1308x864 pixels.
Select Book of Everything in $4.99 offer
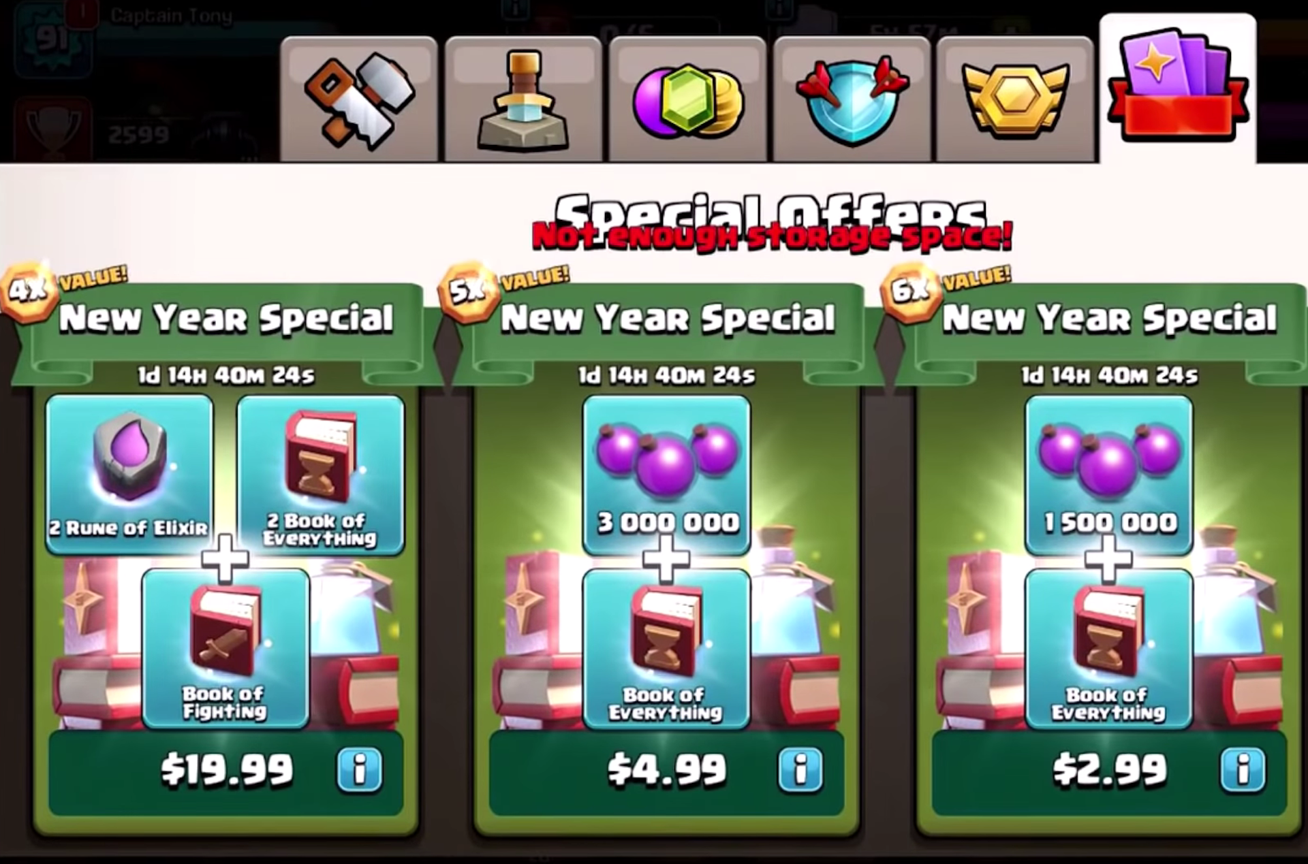(x=666, y=649)
